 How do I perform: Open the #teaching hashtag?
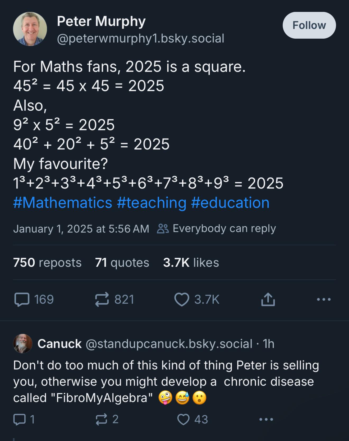(152, 202)
